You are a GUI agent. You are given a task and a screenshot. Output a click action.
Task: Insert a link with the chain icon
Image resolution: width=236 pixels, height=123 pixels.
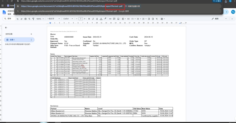pyautogui.click(x=110, y=19)
